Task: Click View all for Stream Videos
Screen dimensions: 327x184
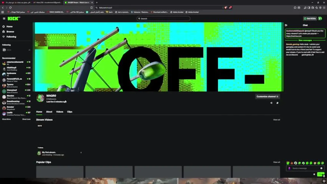Action: click(x=276, y=120)
